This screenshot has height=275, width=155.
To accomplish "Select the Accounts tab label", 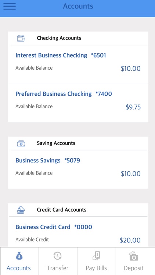I will pos(19,268).
